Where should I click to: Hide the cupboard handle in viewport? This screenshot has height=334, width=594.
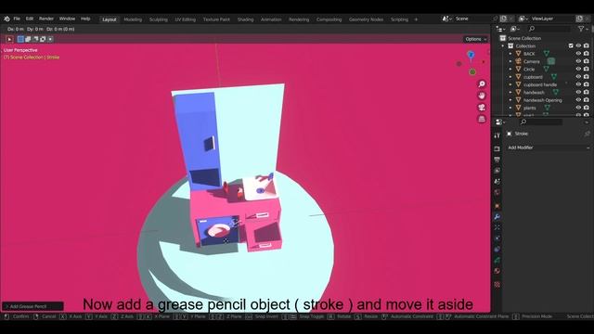point(578,84)
